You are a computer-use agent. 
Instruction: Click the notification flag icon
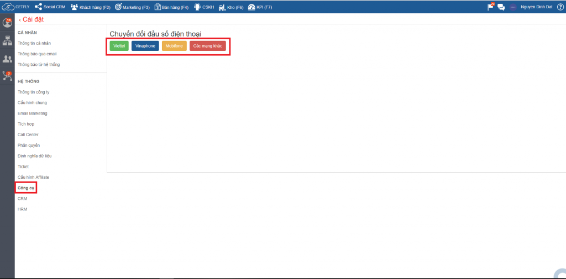pyautogui.click(x=491, y=7)
